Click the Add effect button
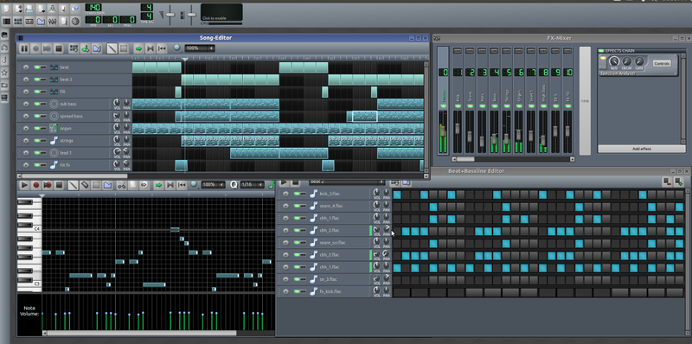Viewport: 692px width, 344px height. (641, 149)
